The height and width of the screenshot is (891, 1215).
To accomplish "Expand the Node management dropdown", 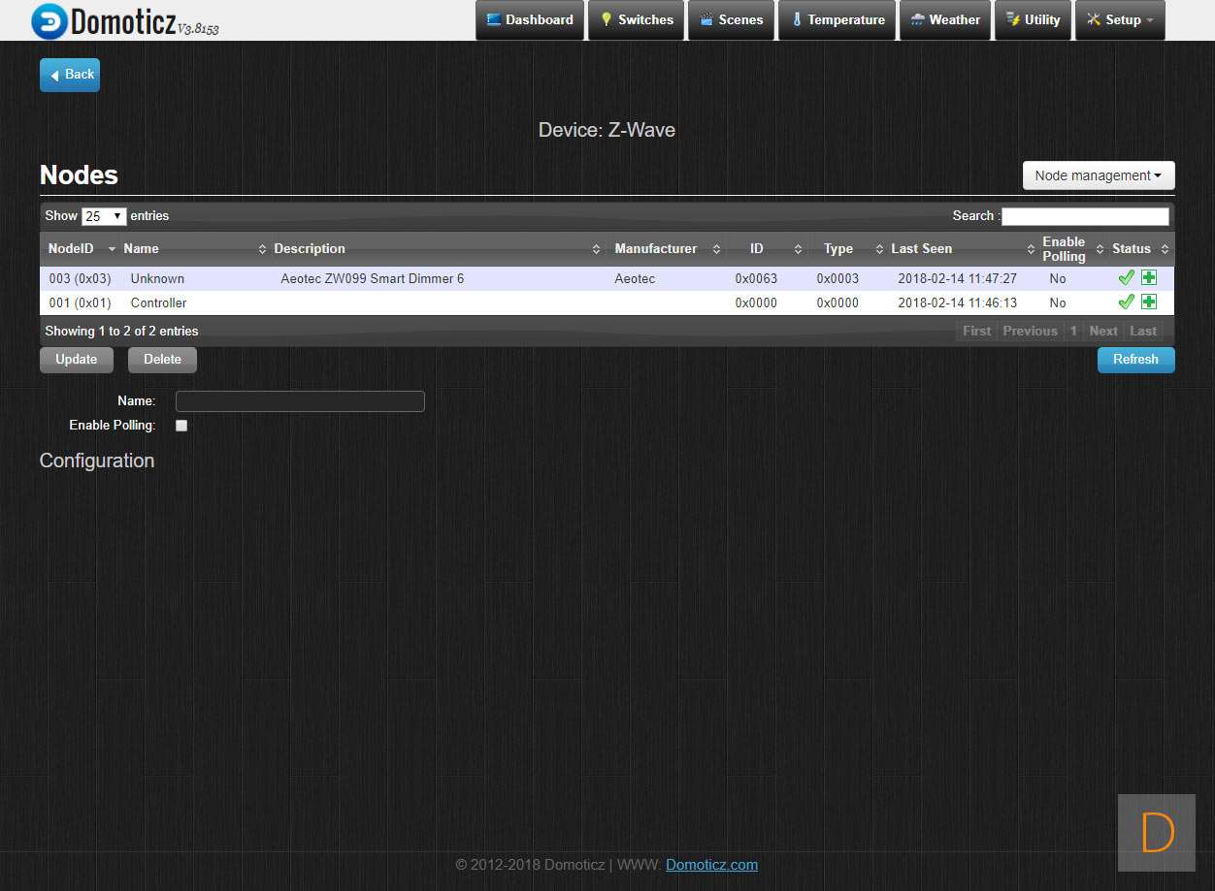I will [x=1098, y=175].
